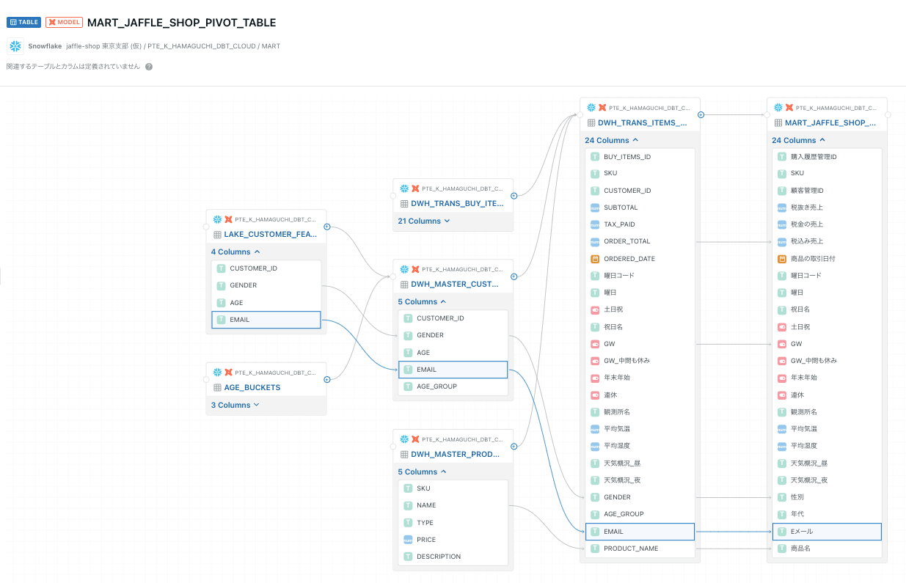Click Snowflake icon on AGE_BUCKETS node header
Image resolution: width=906 pixels, height=583 pixels.
217,372
